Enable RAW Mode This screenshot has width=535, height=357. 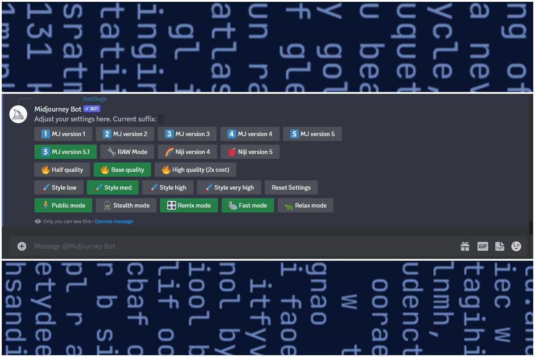127,152
